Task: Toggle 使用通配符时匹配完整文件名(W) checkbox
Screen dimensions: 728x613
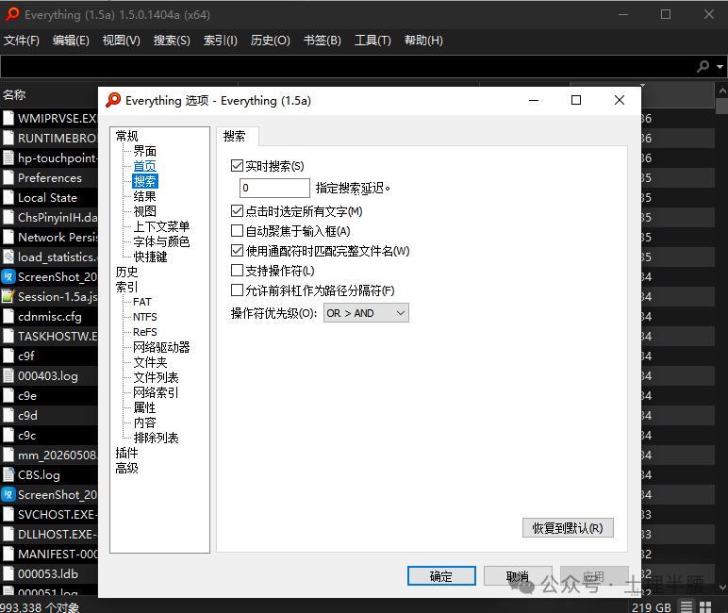Action: tap(237, 250)
